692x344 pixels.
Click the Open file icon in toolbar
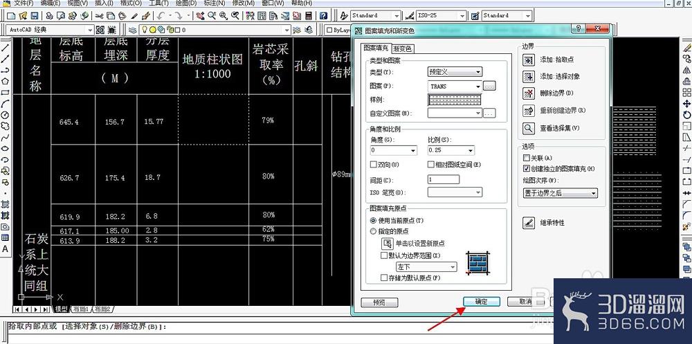pyautogui.click(x=23, y=16)
